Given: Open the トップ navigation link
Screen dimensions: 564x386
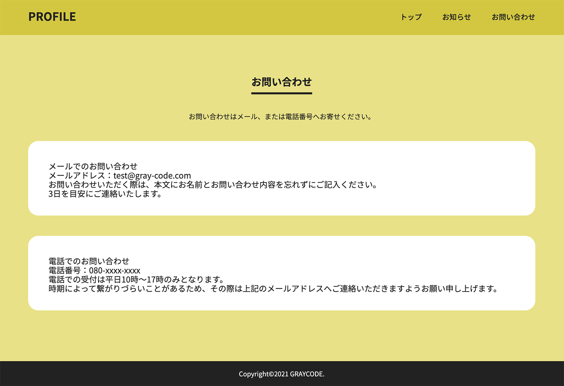Looking at the screenshot, I should click(411, 17).
